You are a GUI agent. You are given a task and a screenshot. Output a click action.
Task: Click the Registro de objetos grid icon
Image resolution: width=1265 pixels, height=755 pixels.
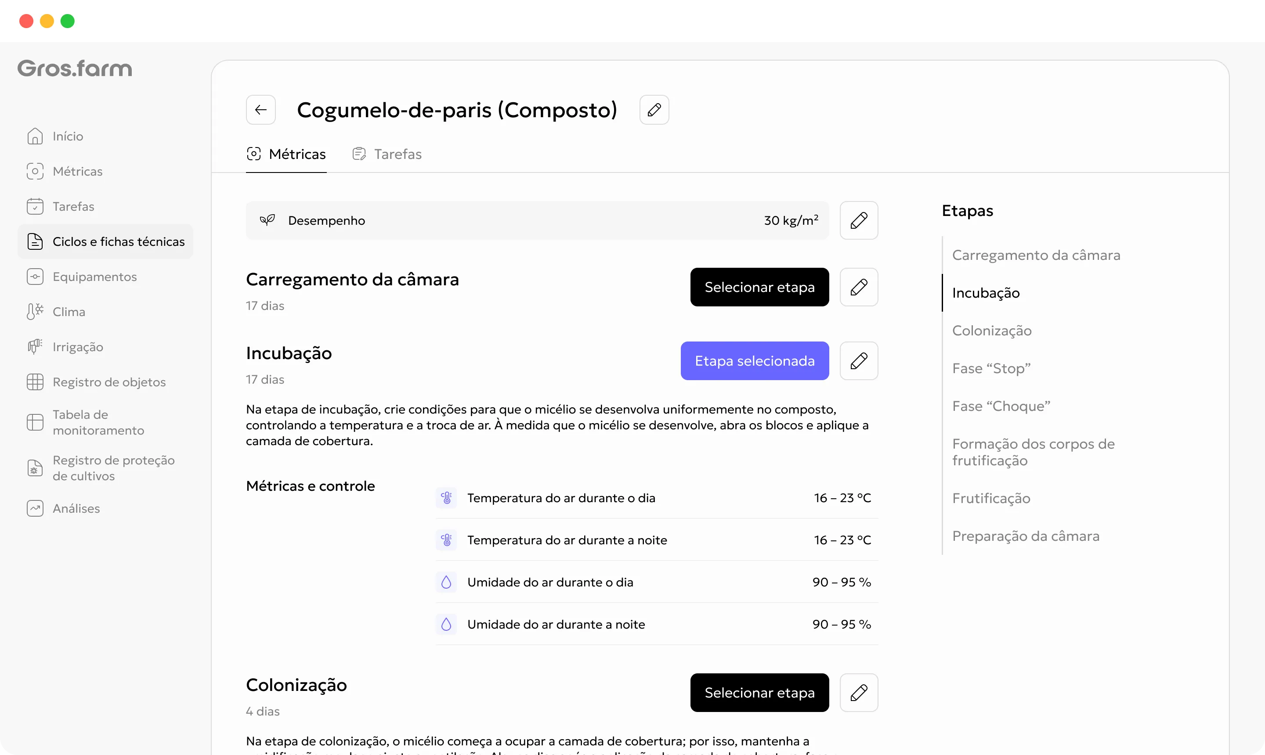35,381
